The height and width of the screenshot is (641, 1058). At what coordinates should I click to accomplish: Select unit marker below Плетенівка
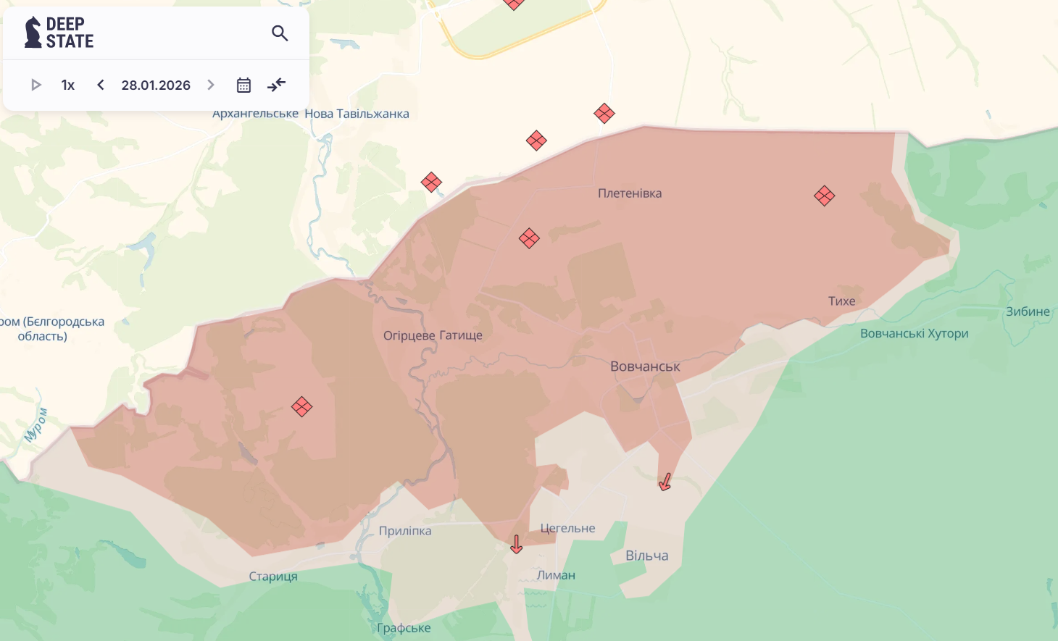click(529, 238)
